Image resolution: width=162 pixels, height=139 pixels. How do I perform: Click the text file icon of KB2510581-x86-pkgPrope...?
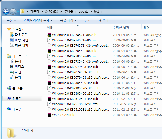49,109
